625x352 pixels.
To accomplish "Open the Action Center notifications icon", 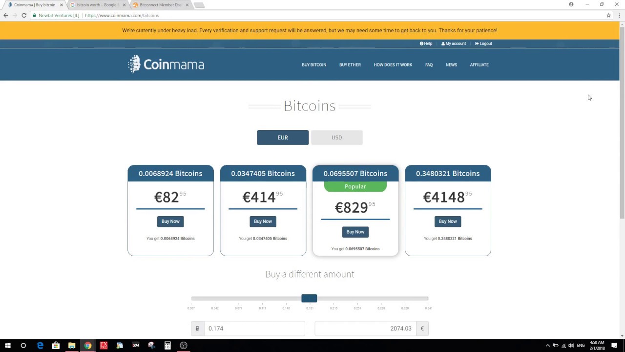I will pos(614,346).
